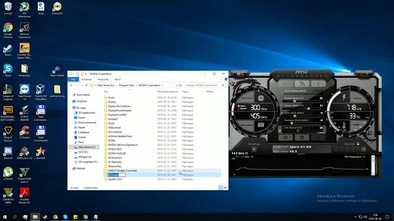Image resolution: width=394 pixels, height=221 pixels.
Task: Select Helyi lemez (C:) in navigation pane
Action: coord(86,147)
